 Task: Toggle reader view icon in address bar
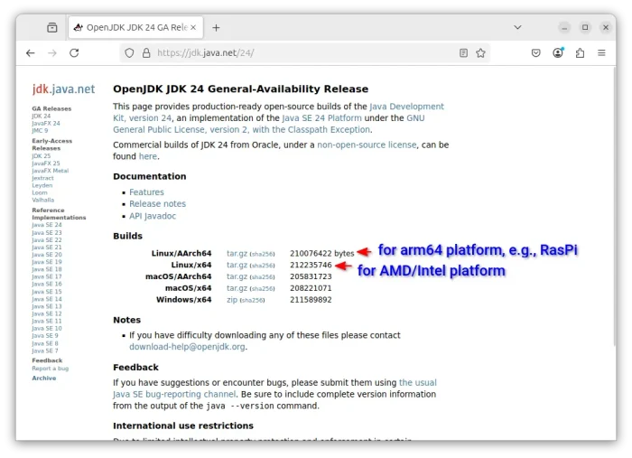pyautogui.click(x=463, y=52)
